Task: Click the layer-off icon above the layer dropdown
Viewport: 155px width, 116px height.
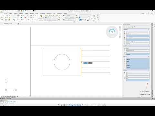Action: [46, 15]
